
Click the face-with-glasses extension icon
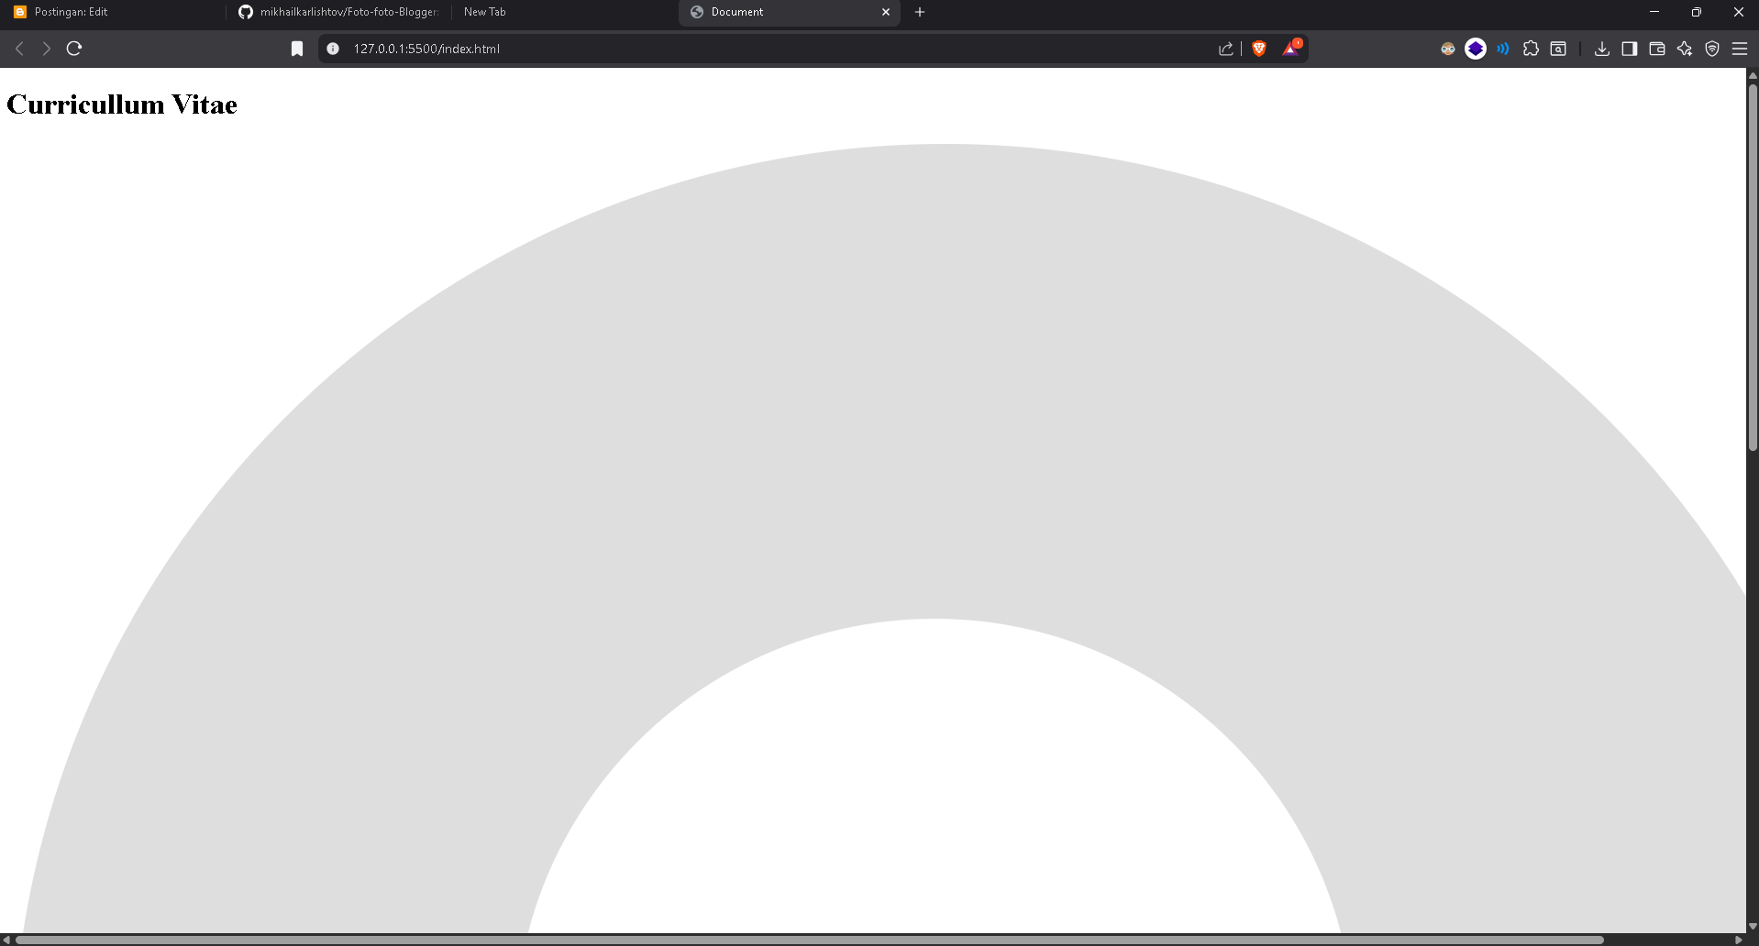coord(1448,49)
